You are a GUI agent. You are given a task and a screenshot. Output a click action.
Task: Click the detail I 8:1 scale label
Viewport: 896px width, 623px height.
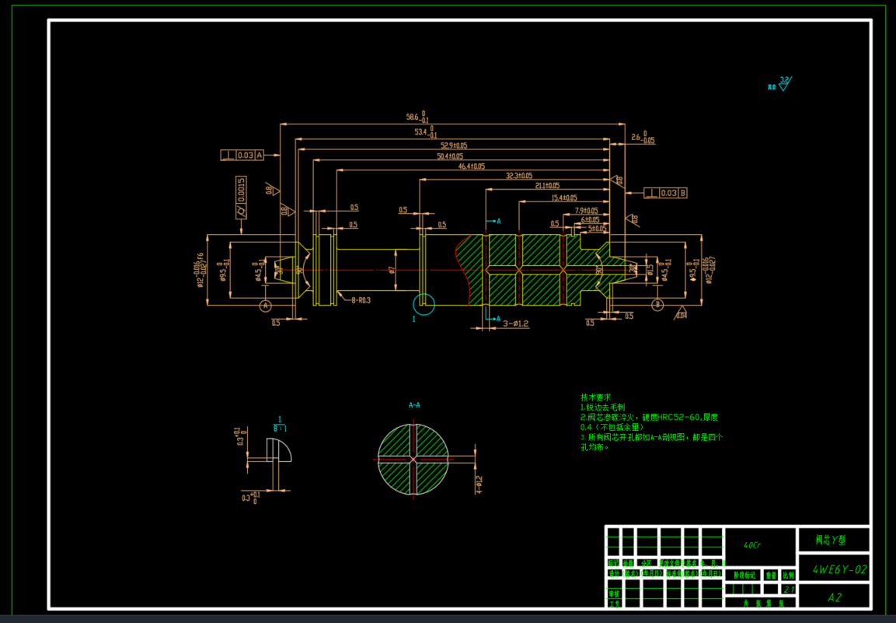[280, 425]
